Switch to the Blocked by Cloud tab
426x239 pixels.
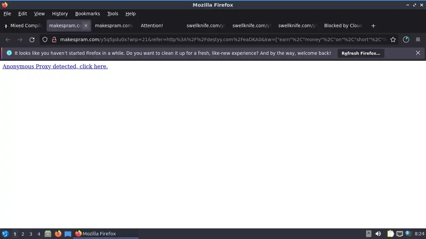[343, 26]
